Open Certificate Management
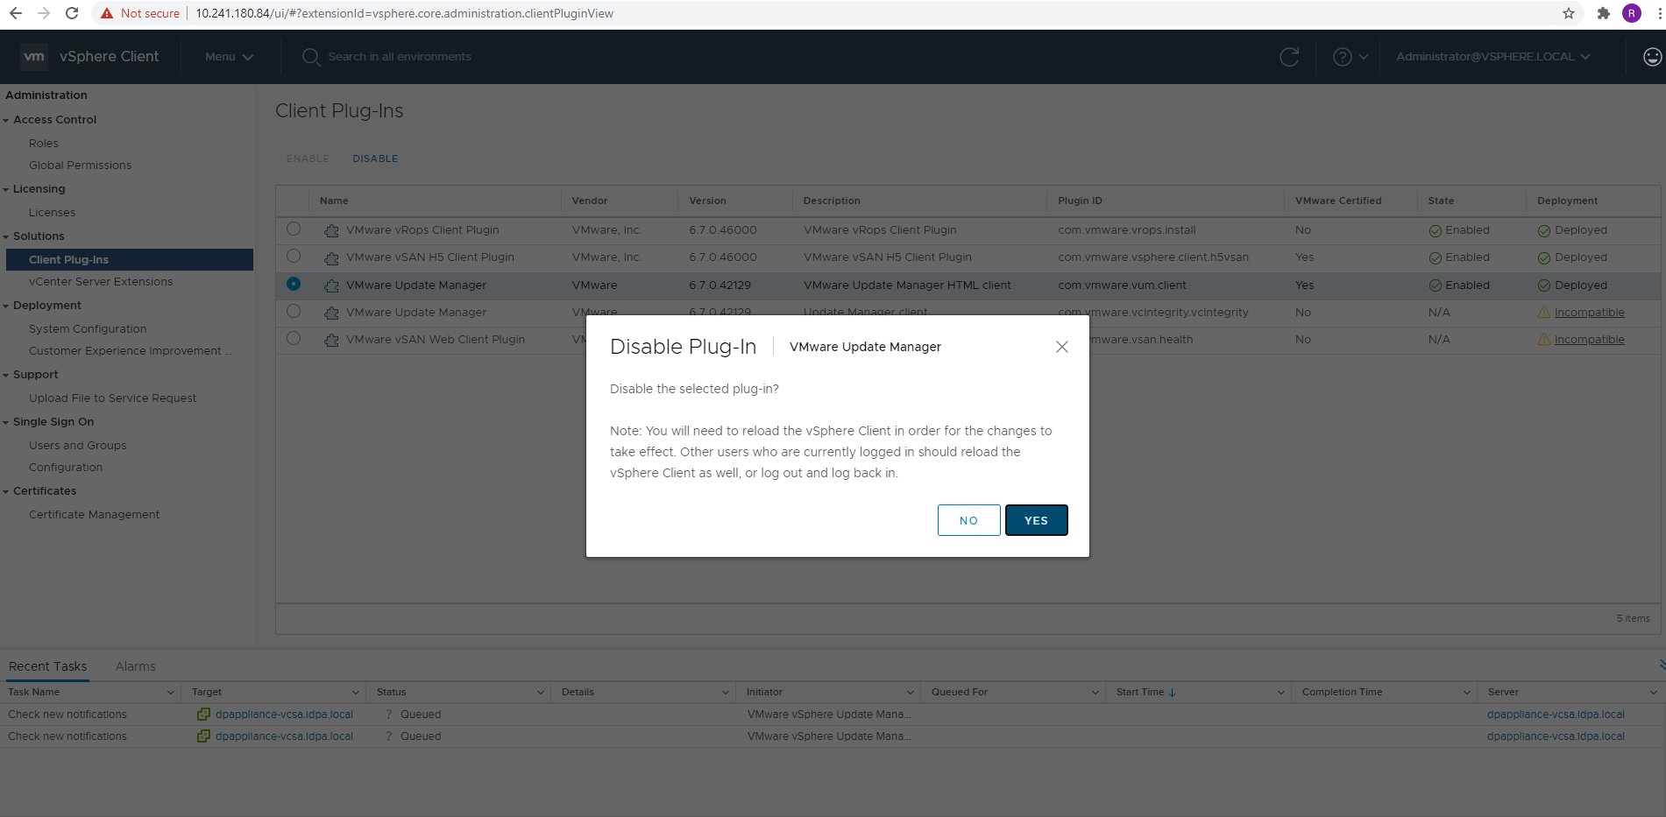This screenshot has height=817, width=1666. [95, 515]
